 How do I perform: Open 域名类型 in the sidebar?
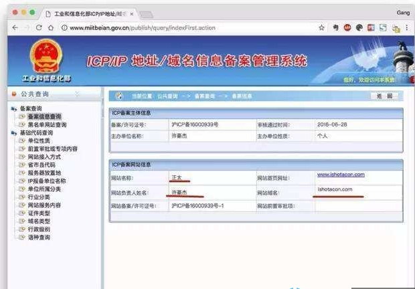[x=39, y=221]
